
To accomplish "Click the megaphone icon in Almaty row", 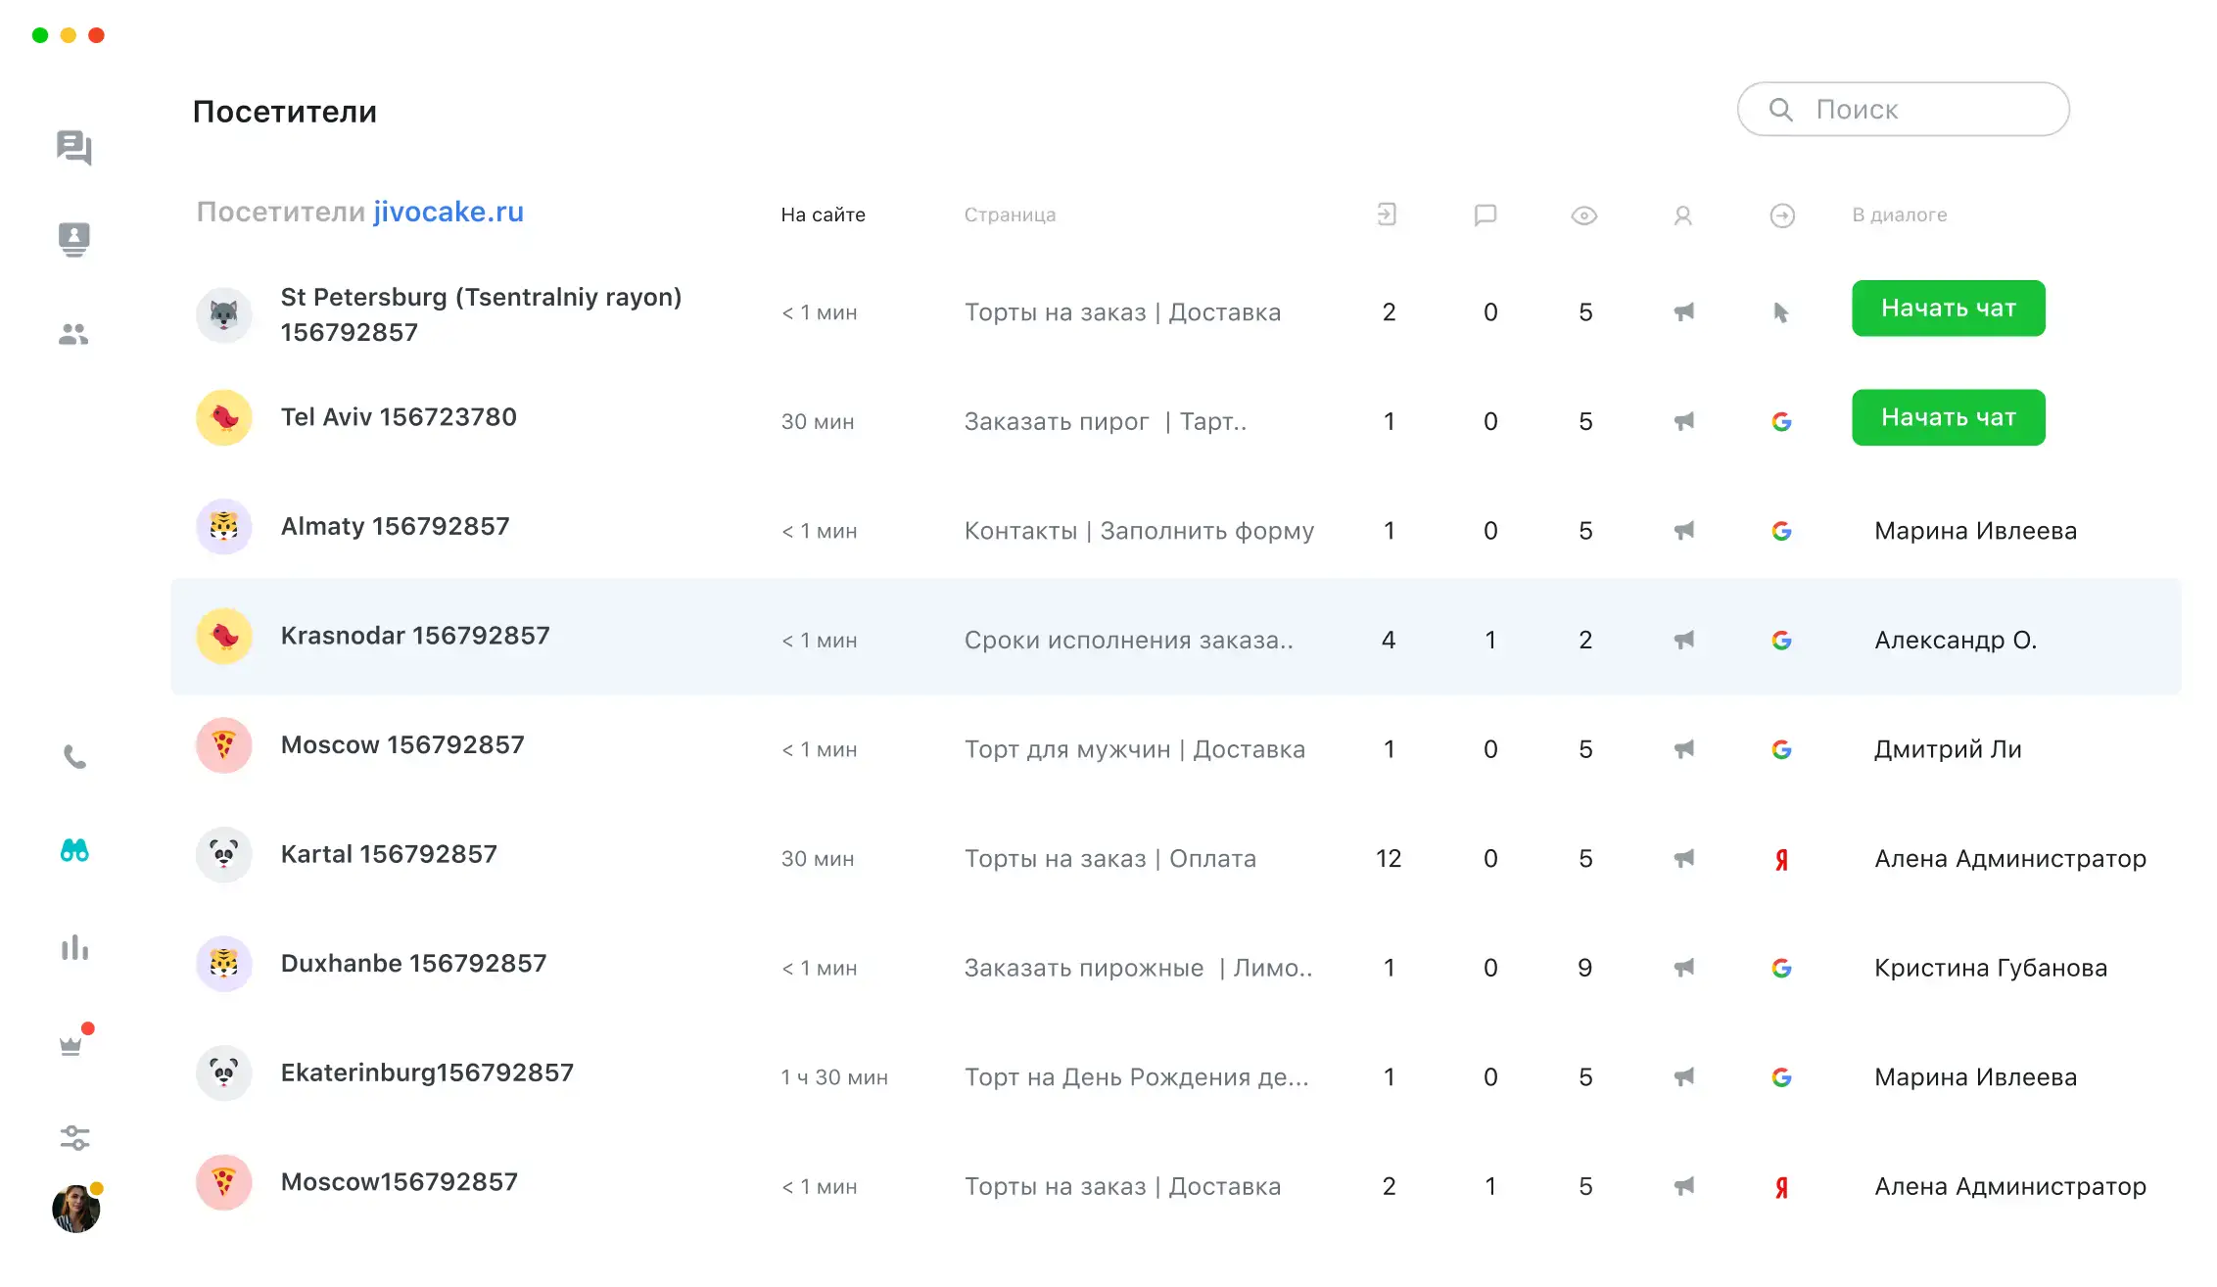I will 1683,531.
